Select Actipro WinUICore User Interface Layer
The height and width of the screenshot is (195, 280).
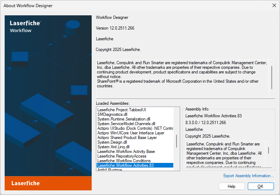[x=135, y=133]
